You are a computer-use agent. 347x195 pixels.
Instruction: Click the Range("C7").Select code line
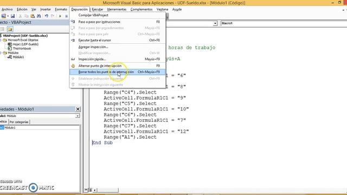click(x=130, y=126)
